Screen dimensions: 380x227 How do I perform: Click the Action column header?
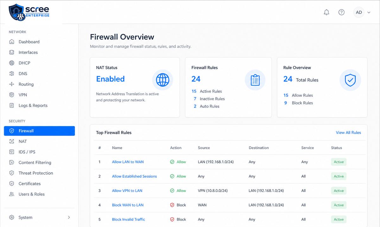[x=176, y=148]
